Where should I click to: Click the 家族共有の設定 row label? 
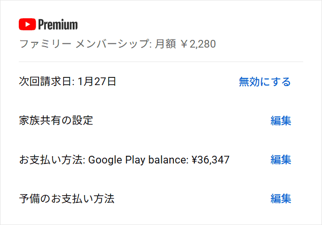point(56,121)
